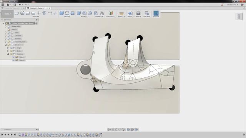Screen dimensions: 246x138
Task: Click the Press Pull icon in Modify
Action: click(x=79, y=13)
